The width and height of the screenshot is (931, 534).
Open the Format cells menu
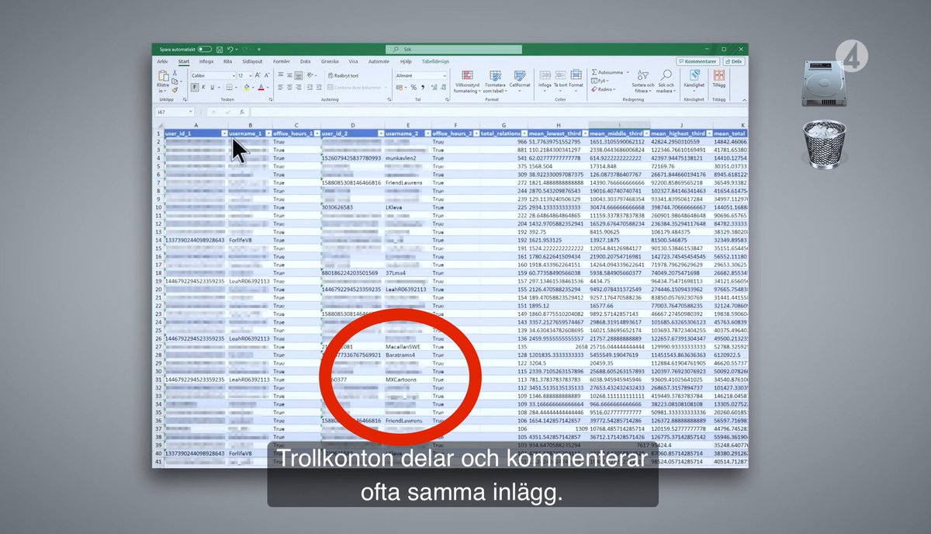pos(576,80)
